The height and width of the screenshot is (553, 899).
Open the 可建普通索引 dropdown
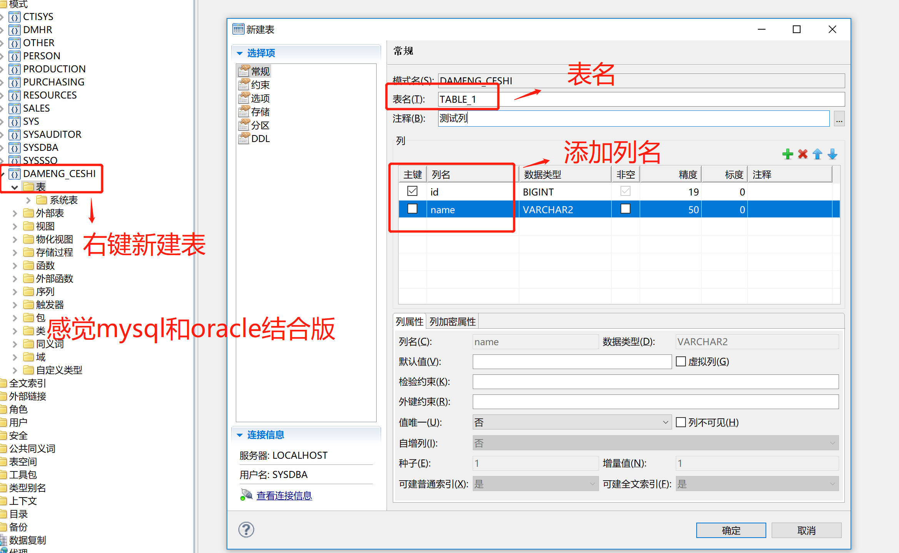tap(535, 484)
